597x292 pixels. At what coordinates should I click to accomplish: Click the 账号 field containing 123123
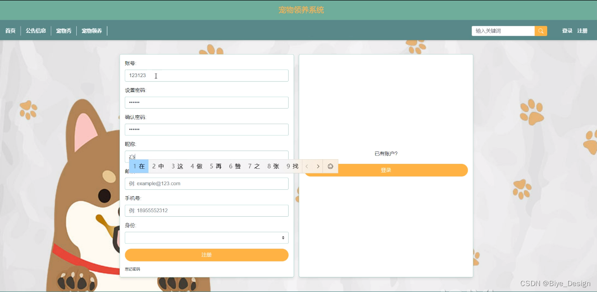point(206,76)
